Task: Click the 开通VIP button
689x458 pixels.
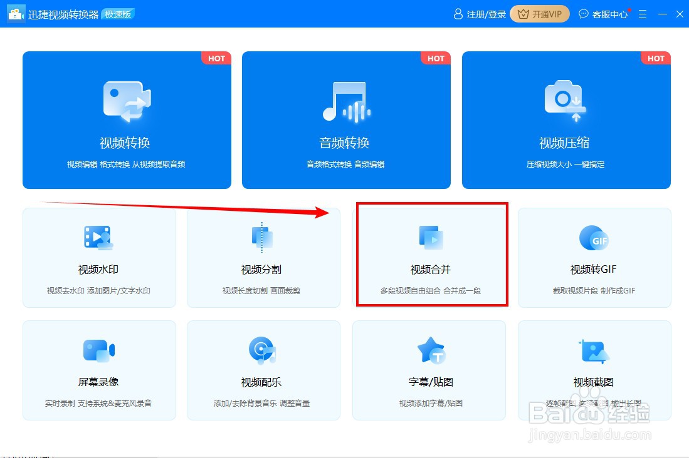Action: [540, 14]
